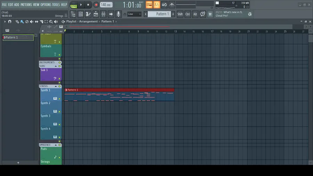Screen dimensions: 313x176
Task: Select the Slip tool
Action: click(37, 22)
